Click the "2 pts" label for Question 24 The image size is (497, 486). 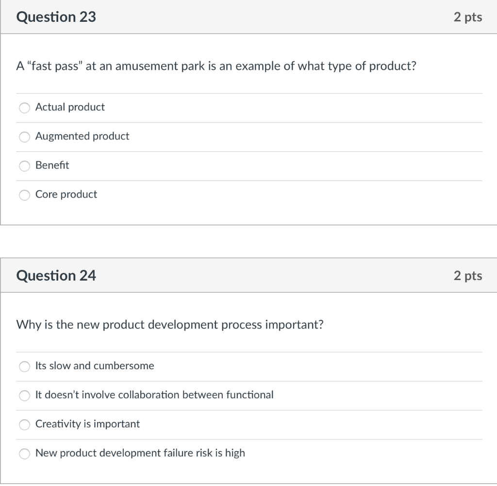(x=467, y=275)
